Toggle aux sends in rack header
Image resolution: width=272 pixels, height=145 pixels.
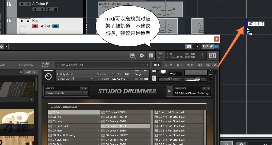pos(208,65)
